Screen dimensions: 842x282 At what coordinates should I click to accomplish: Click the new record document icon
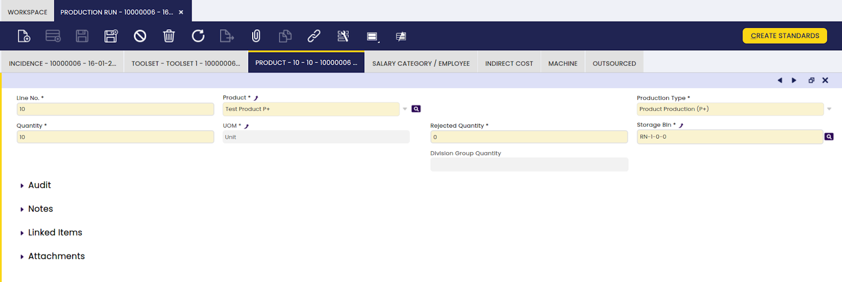click(24, 36)
